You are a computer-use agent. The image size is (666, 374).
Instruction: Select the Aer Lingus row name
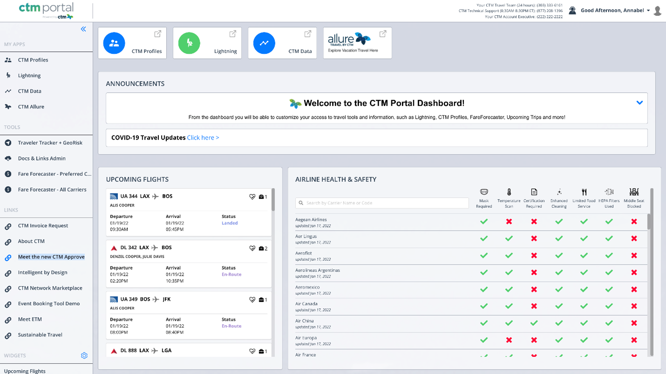click(306, 236)
